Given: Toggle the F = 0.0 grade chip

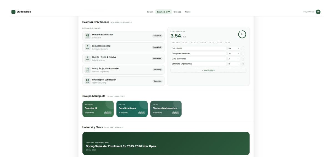Looking at the screenshot, I should [x=227, y=42].
